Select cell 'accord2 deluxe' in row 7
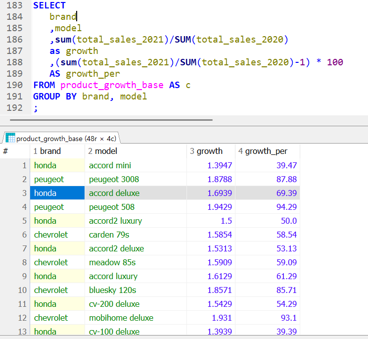Image resolution: width=368 pixels, height=339 pixels. pyautogui.click(x=136, y=248)
